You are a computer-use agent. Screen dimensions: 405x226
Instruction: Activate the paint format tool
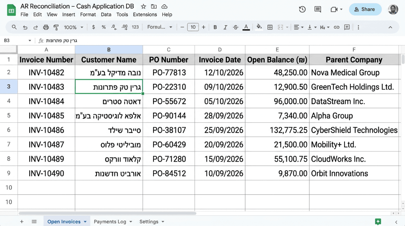(56, 27)
